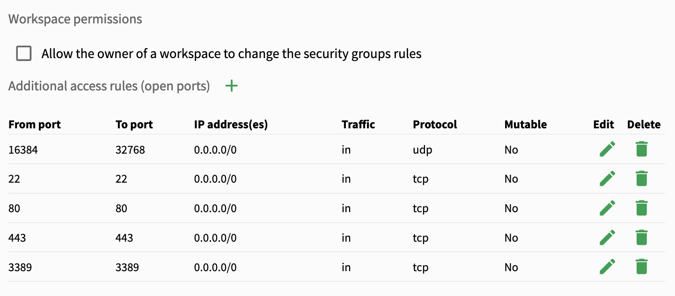This screenshot has width=675, height=296.
Task: Click the Mutable column header
Action: pos(526,125)
